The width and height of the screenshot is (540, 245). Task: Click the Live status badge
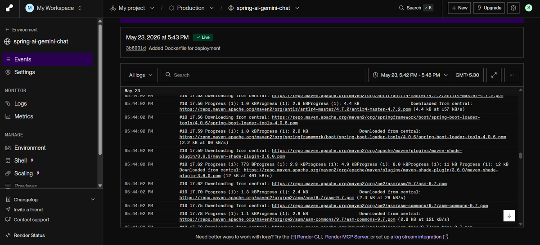pyautogui.click(x=202, y=37)
